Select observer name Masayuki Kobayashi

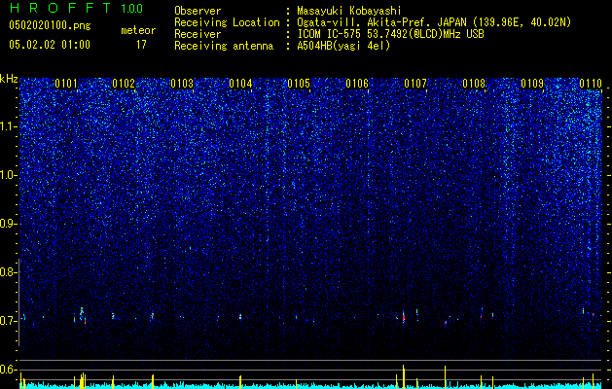coord(349,11)
